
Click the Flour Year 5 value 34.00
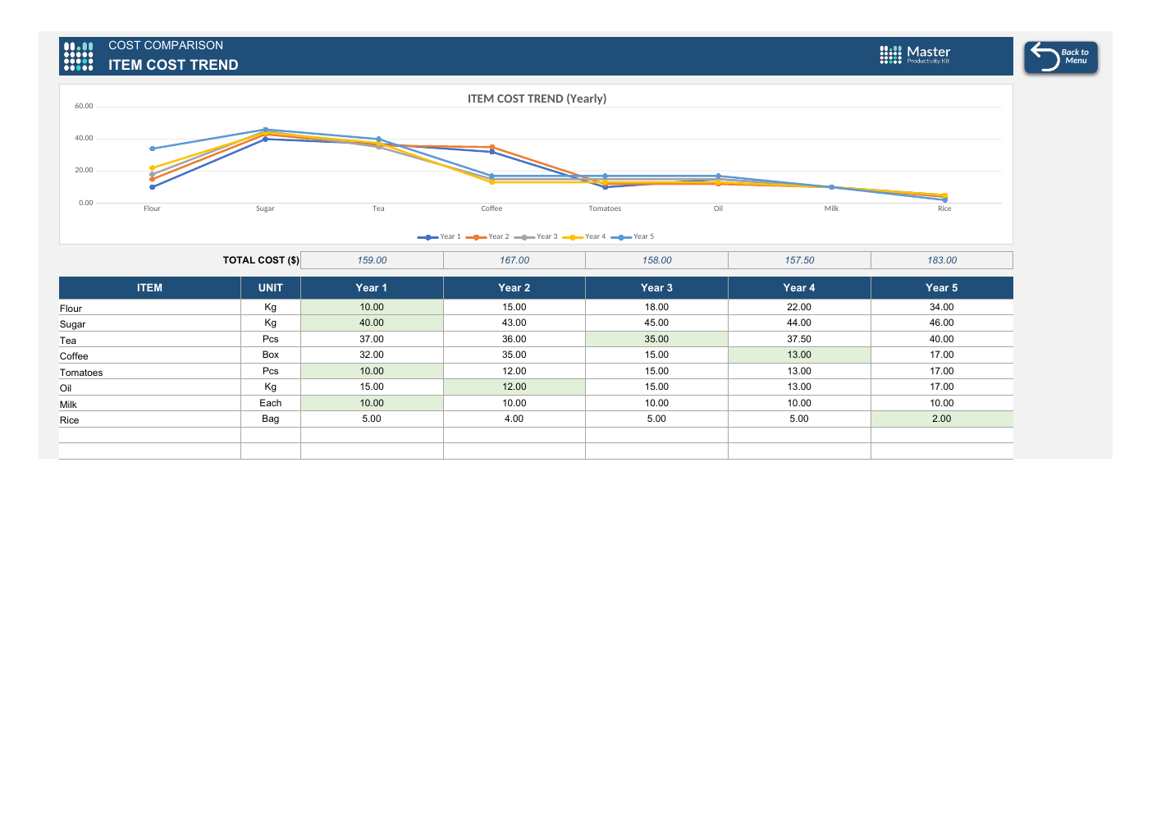[x=942, y=308]
